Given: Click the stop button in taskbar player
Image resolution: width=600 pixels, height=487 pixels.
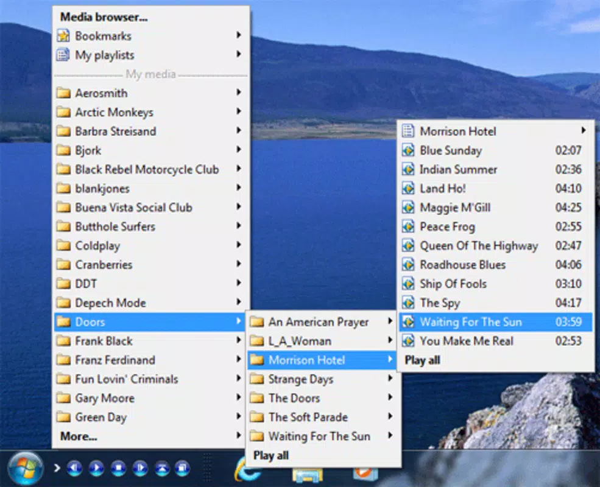Looking at the screenshot, I should [x=118, y=468].
